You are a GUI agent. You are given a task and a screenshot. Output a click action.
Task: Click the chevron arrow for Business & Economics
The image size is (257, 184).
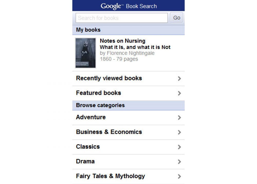[x=179, y=132]
